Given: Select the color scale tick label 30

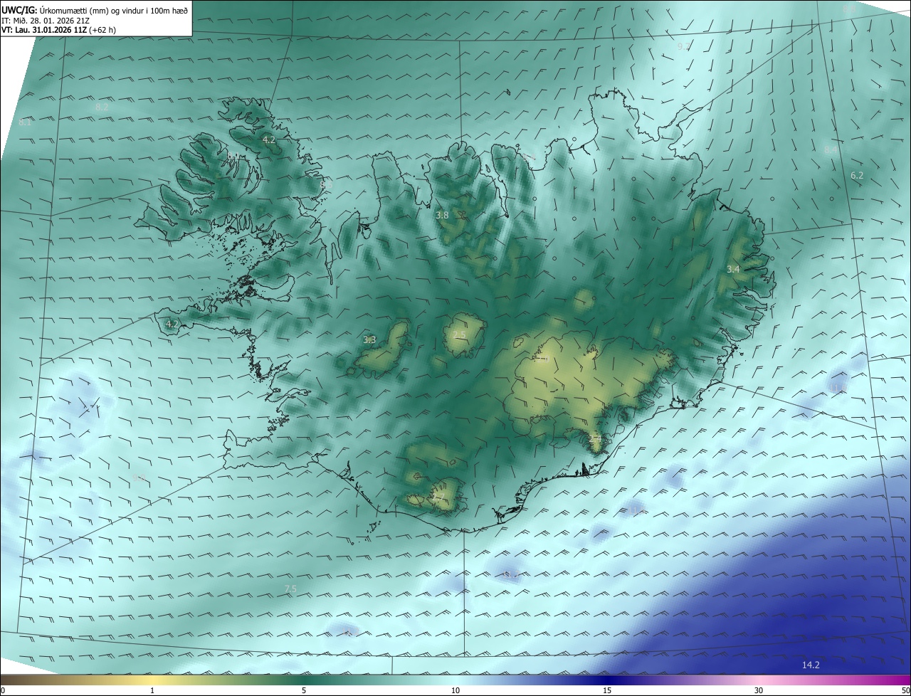Looking at the screenshot, I should point(759,690).
